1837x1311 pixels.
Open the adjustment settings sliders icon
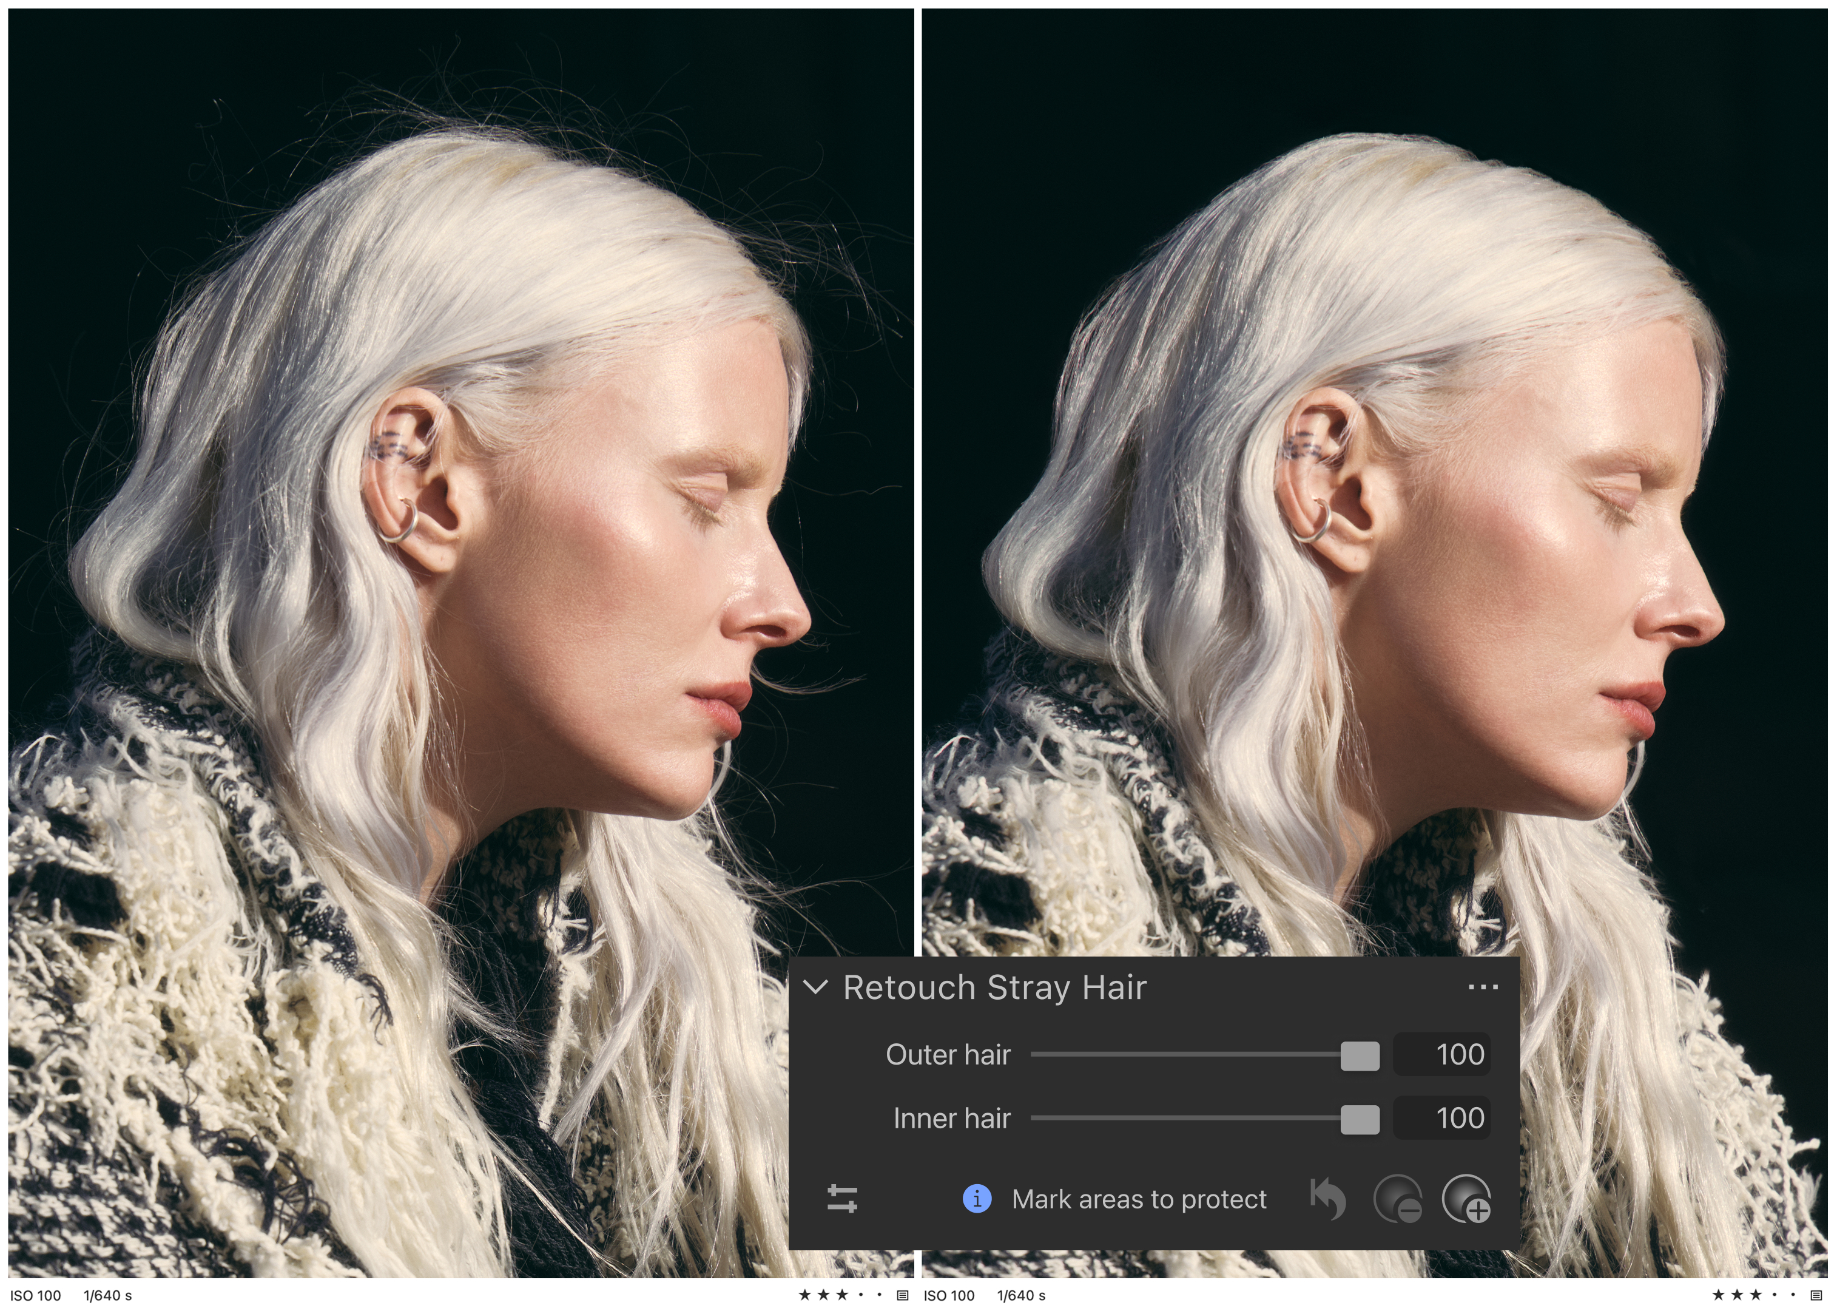point(842,1199)
